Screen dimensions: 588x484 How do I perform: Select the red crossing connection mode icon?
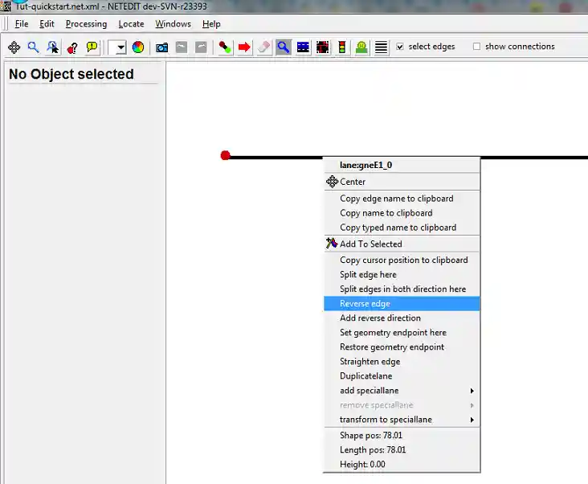[322, 47]
